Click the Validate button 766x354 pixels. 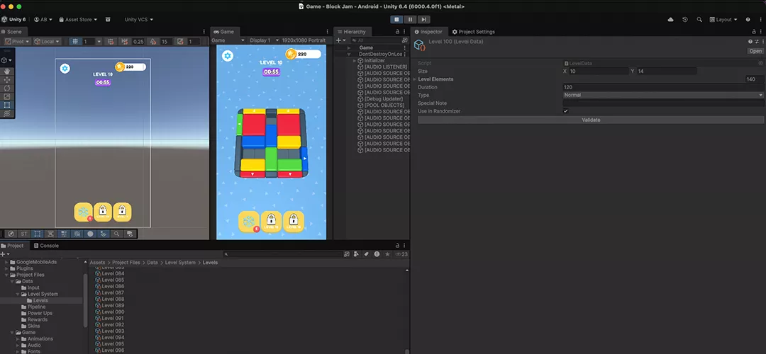[x=591, y=120]
